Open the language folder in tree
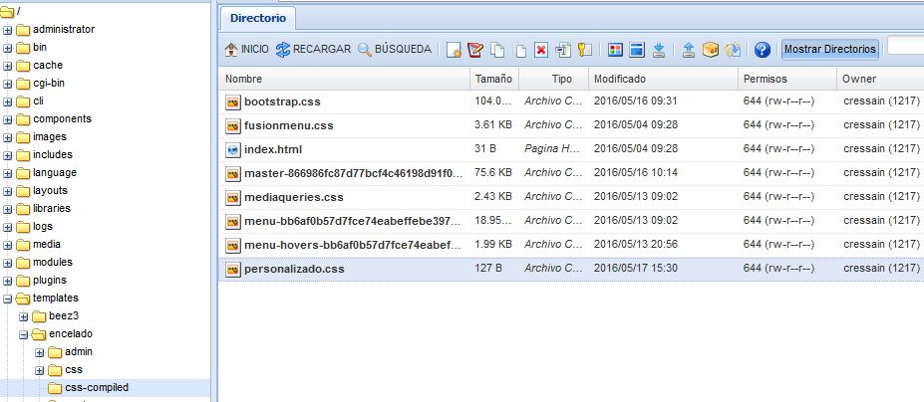Screen dimensions: 924x402 click(x=54, y=173)
